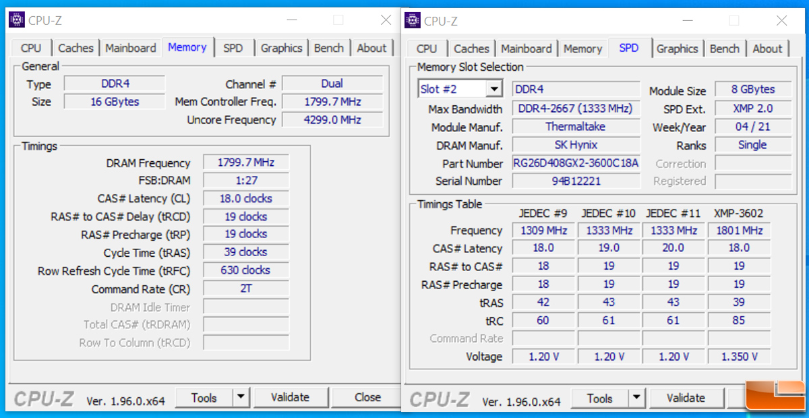Click the JEDEC #9 tRAS value 42
The width and height of the screenshot is (809, 418).
[x=543, y=303]
